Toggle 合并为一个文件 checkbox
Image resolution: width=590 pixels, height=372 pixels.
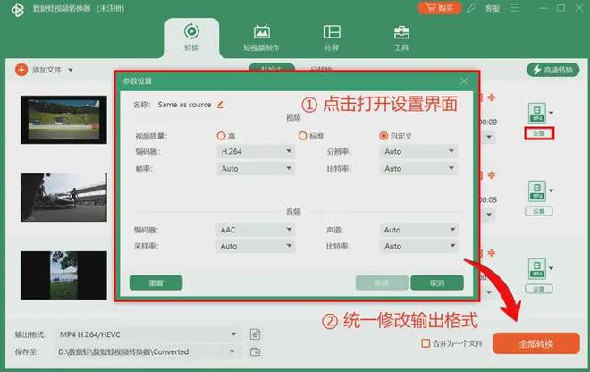click(426, 343)
